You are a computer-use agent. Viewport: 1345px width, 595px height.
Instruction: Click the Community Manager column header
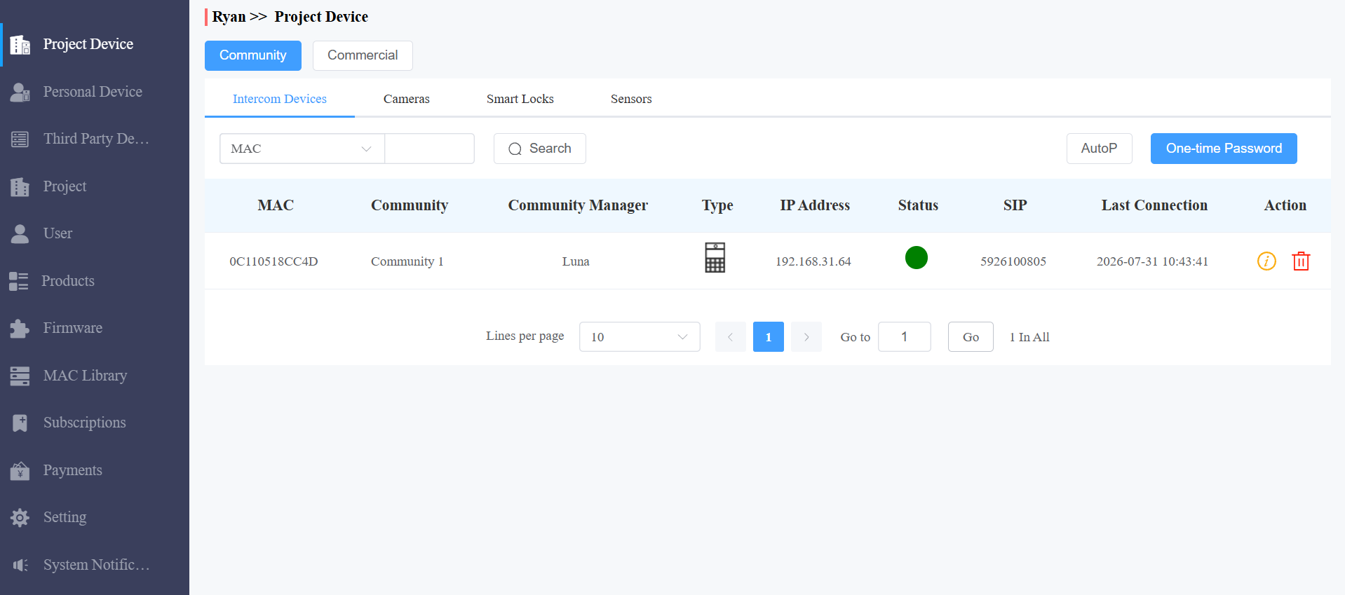tap(578, 205)
